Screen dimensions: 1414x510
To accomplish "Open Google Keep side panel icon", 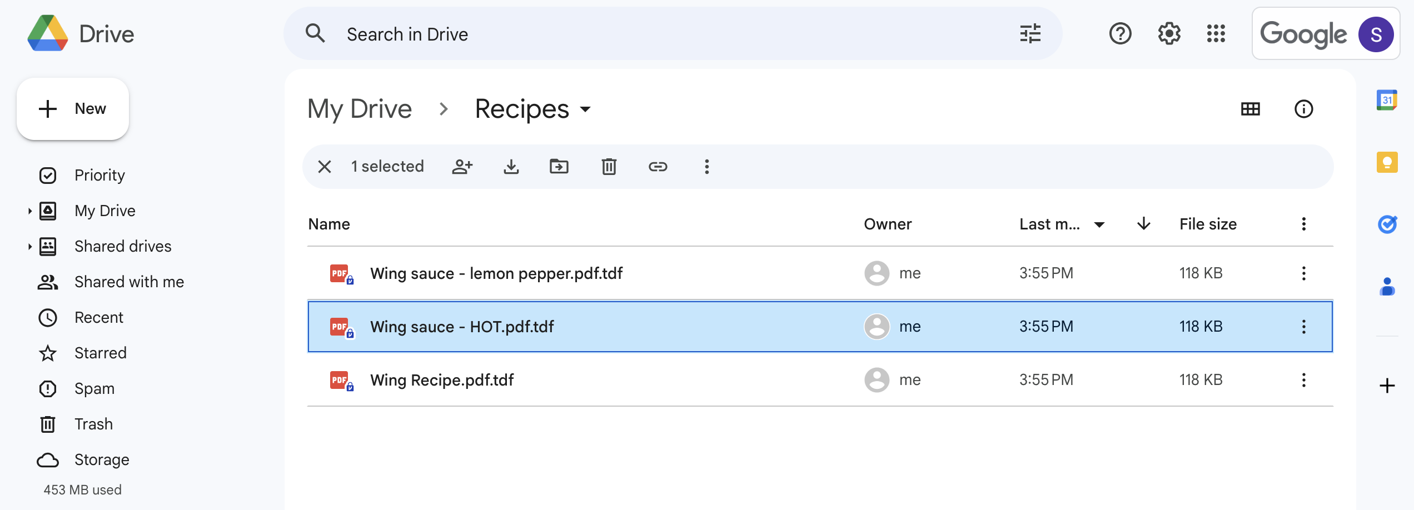I will click(1387, 162).
